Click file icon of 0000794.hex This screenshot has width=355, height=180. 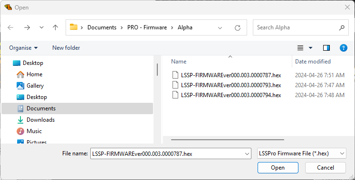click(175, 95)
